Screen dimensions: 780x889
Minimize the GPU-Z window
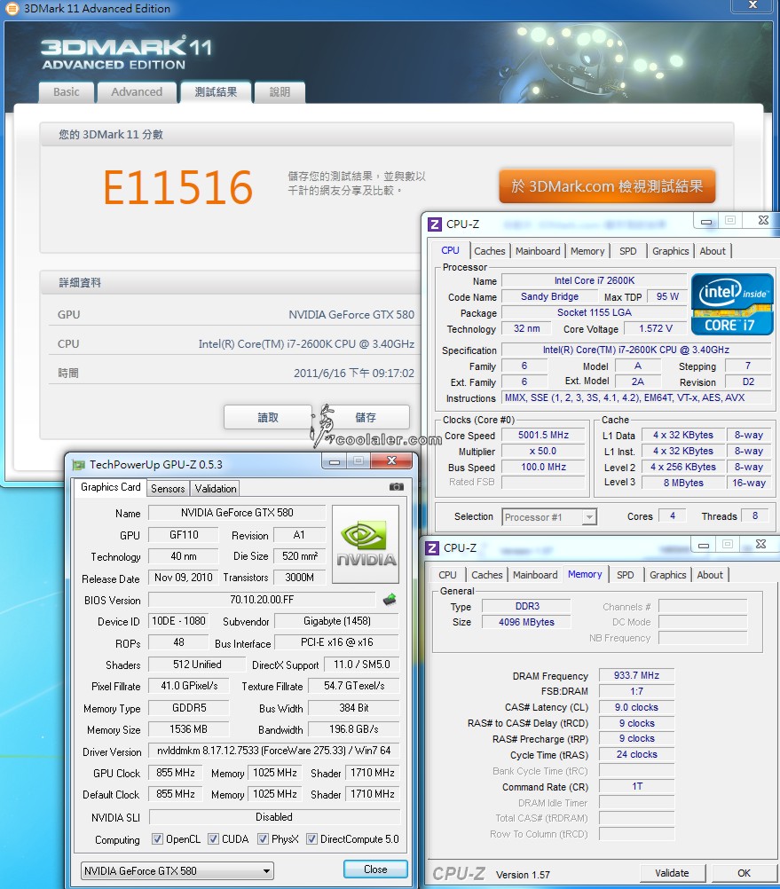coord(335,461)
